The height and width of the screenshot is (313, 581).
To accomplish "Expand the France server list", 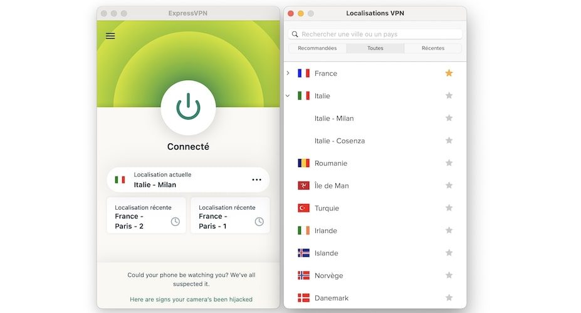I will (288, 73).
